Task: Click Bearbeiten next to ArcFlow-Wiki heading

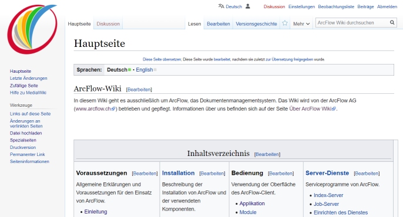Action: (139, 90)
